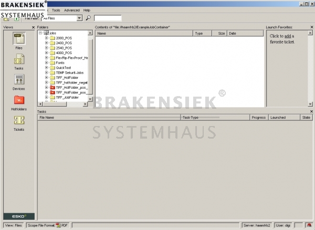Screen dimensions: 315x230
Task: Sort tasks by Launched column
Action: [x=284, y=118]
